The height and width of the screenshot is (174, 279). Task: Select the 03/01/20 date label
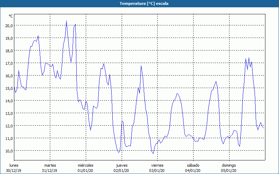pos(157,171)
